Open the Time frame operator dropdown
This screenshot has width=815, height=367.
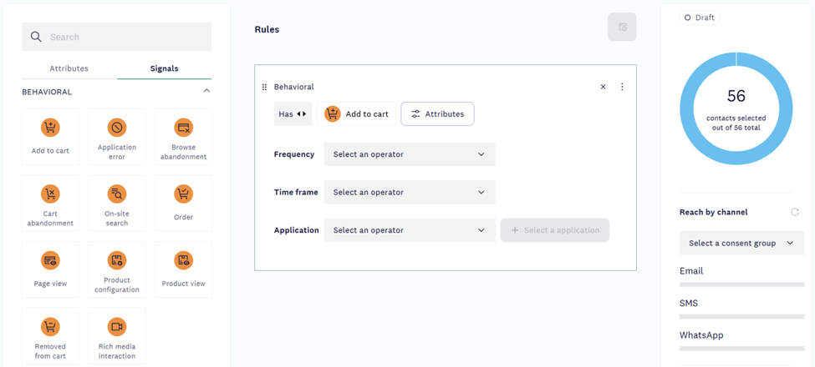coord(410,193)
